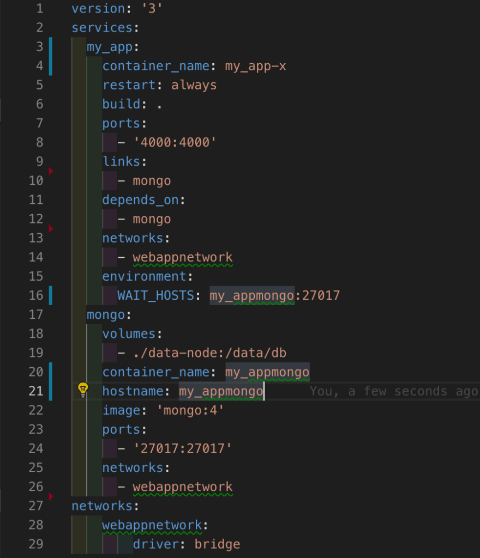Click the 'driver' key

coord(155,544)
